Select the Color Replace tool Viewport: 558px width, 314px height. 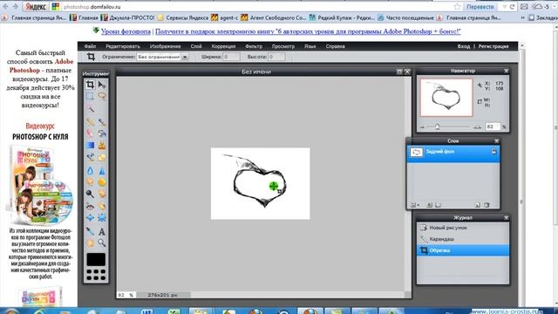coord(90,157)
